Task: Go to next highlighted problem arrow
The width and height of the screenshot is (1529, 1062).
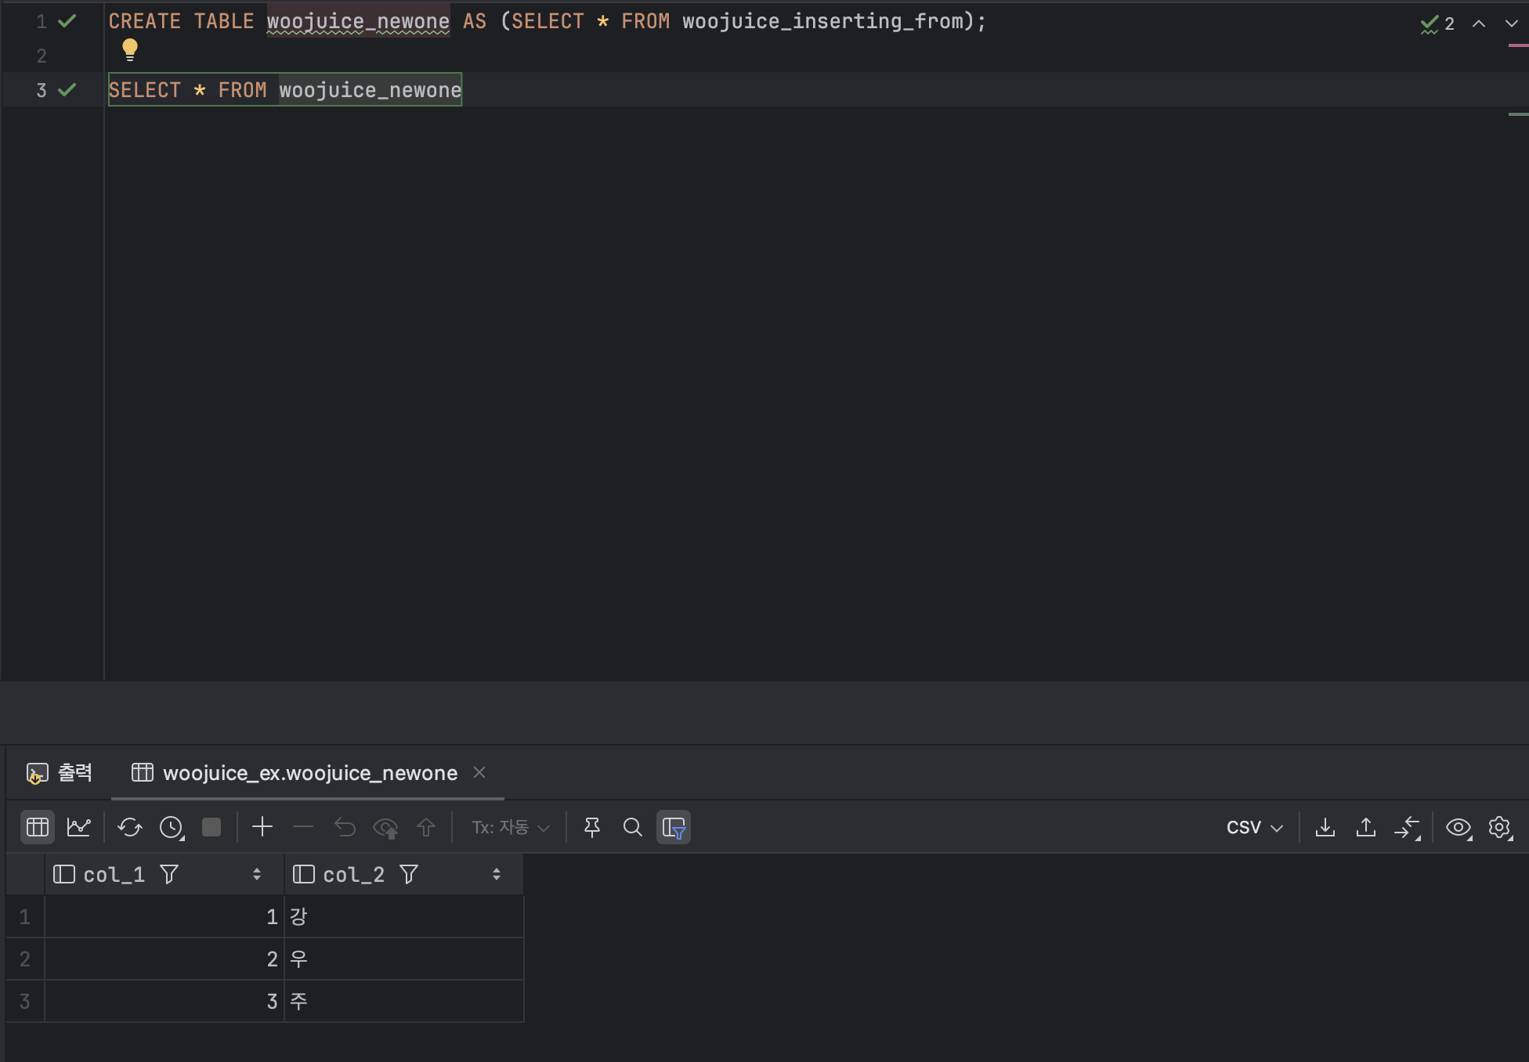Action: [x=1512, y=24]
